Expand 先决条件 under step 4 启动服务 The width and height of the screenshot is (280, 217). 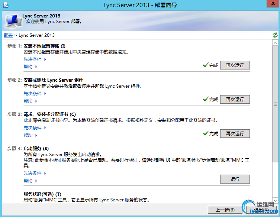click(35, 173)
